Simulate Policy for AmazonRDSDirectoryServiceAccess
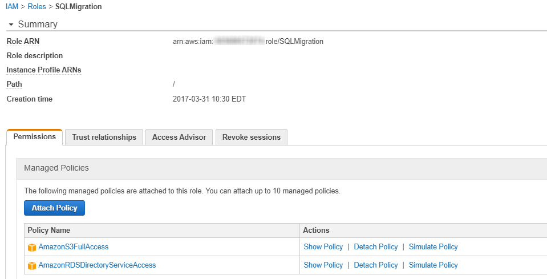 (433, 265)
